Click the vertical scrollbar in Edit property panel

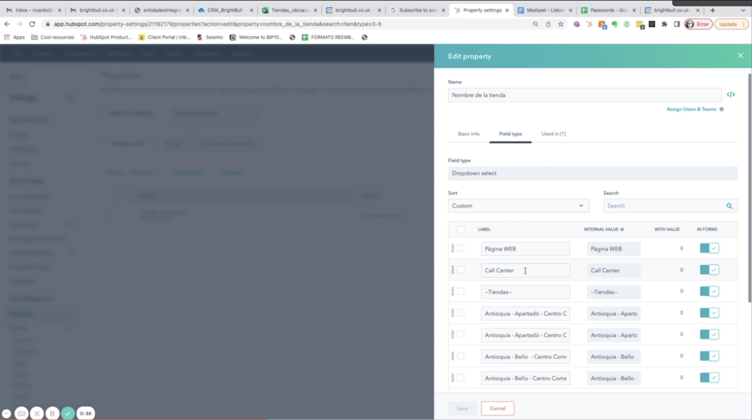(749, 187)
